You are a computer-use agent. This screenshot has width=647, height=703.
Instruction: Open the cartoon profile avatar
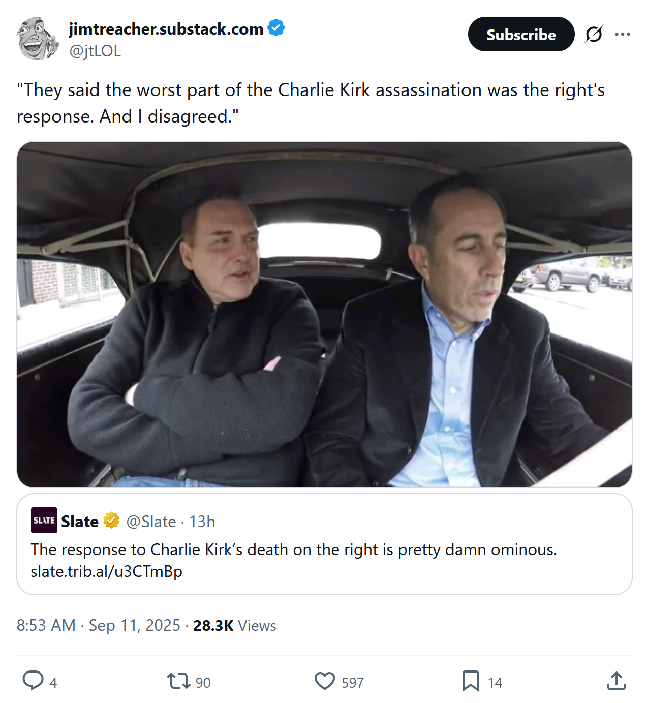pyautogui.click(x=38, y=39)
